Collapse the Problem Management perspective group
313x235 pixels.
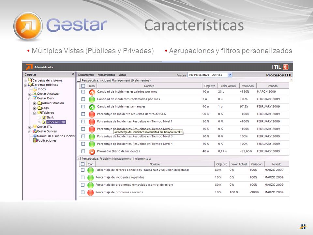[x=79, y=159]
